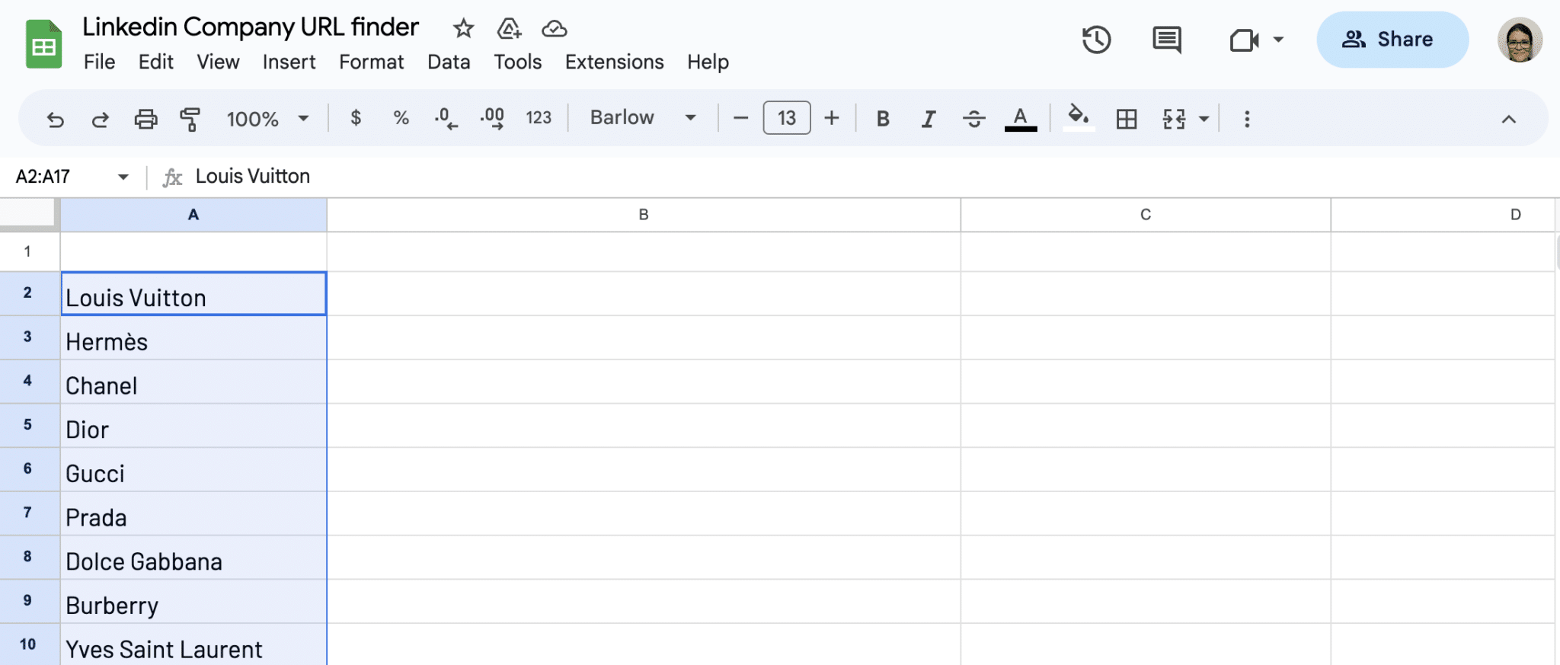Select cell with Burberry
The image size is (1560, 665).
pos(193,602)
